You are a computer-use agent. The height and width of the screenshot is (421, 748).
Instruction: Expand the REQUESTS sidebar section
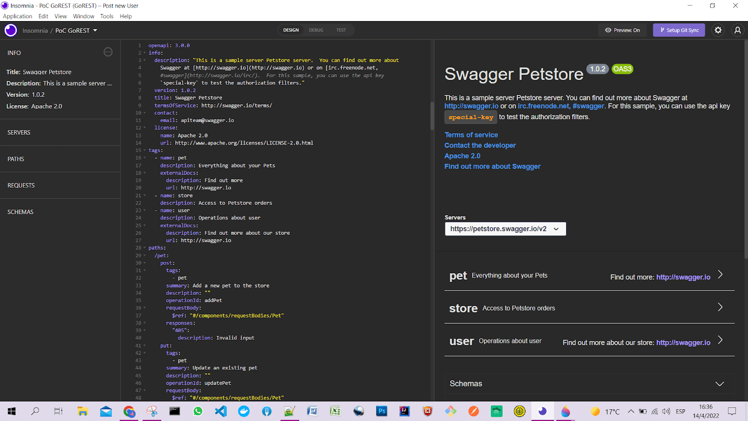60,185
